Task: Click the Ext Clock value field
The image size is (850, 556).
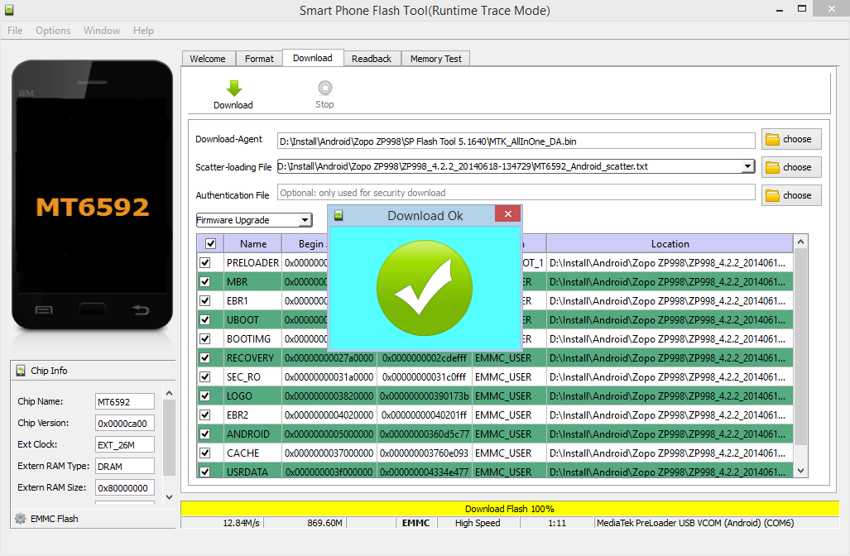Action: pos(125,445)
